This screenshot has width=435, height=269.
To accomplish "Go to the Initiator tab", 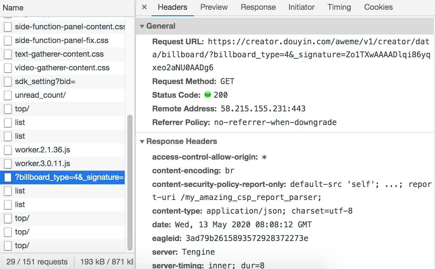I will [301, 7].
